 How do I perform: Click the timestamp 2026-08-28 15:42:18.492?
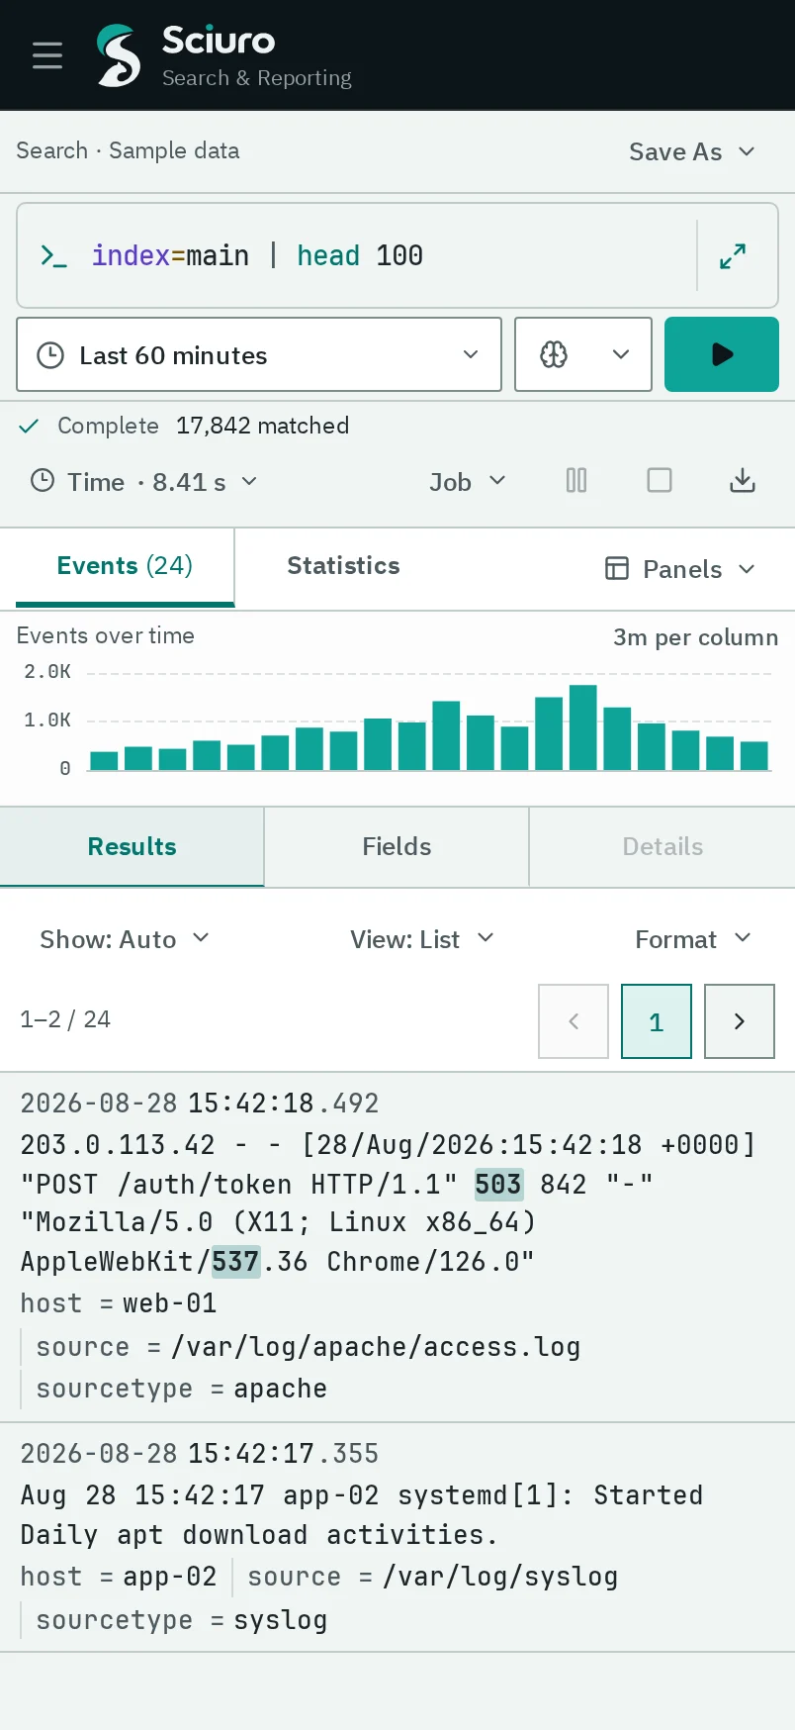tap(200, 1104)
